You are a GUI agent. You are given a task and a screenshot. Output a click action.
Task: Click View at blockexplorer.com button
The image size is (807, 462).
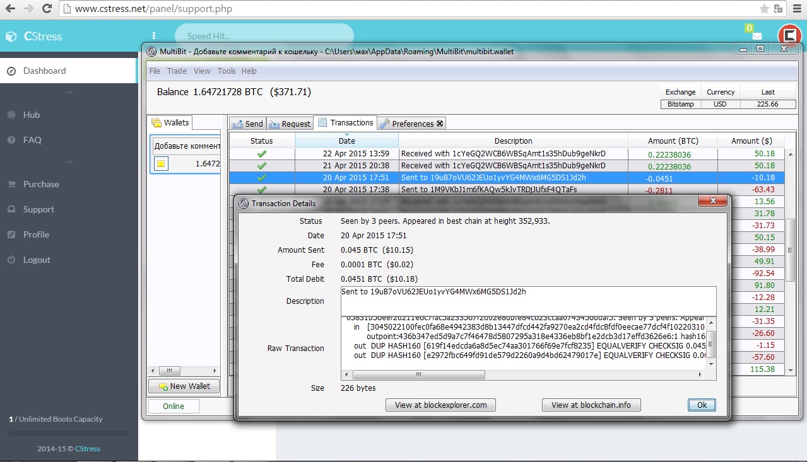[440, 405]
